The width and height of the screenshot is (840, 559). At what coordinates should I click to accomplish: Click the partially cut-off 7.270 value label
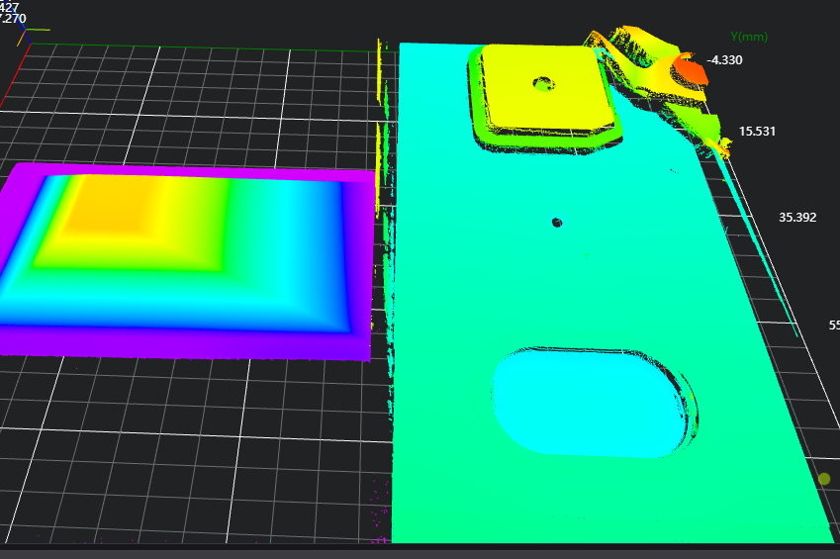coord(14,18)
